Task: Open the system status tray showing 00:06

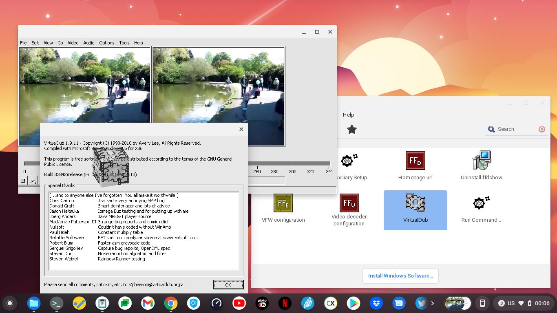Action: (x=524, y=303)
